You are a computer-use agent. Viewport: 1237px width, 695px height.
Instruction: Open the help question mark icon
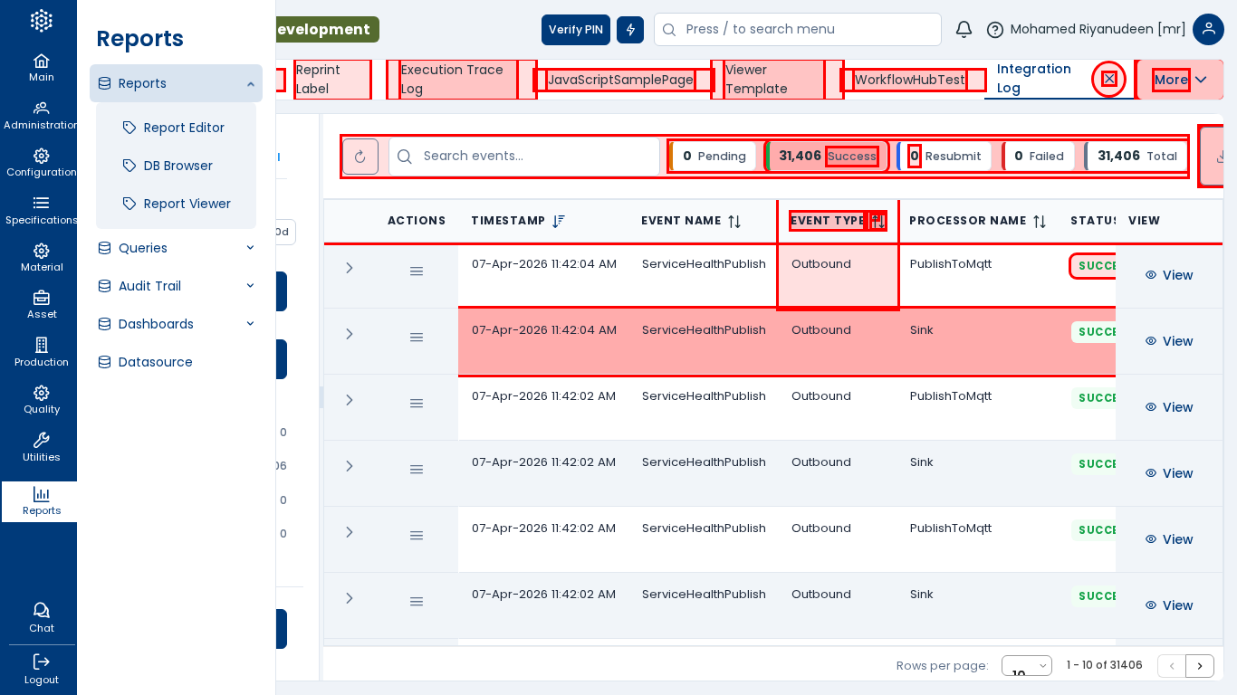[994, 30]
